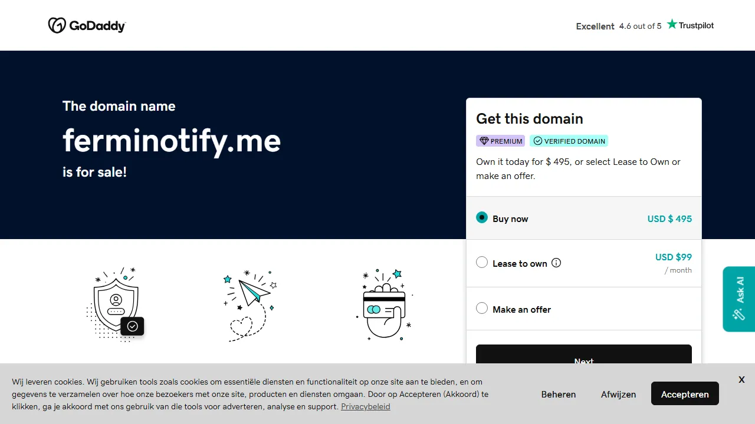The height and width of the screenshot is (424, 755).
Task: Dismiss the cookie banner with the X
Action: pyautogui.click(x=741, y=379)
